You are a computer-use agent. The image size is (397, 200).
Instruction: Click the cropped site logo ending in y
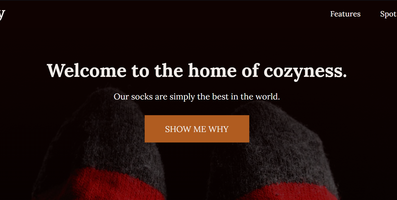(x=2, y=14)
